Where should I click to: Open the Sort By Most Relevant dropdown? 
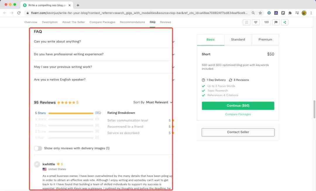coord(159,102)
